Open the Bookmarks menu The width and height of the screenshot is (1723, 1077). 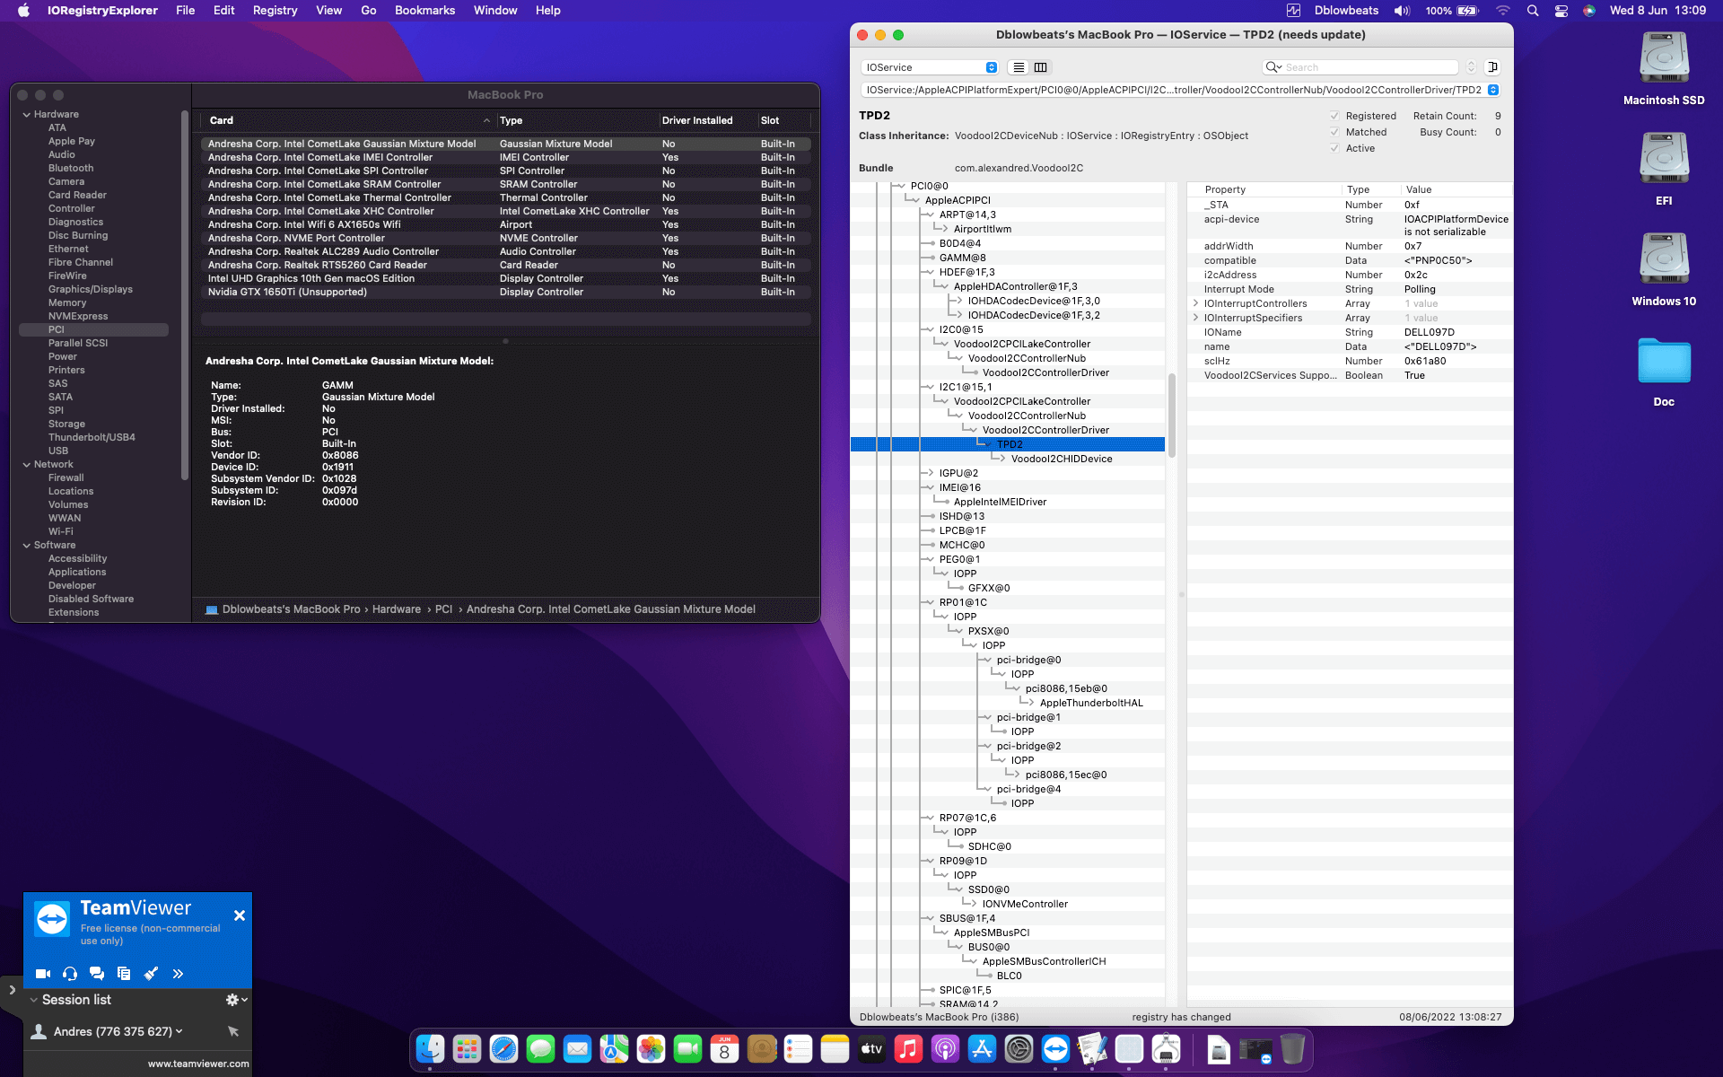click(424, 11)
